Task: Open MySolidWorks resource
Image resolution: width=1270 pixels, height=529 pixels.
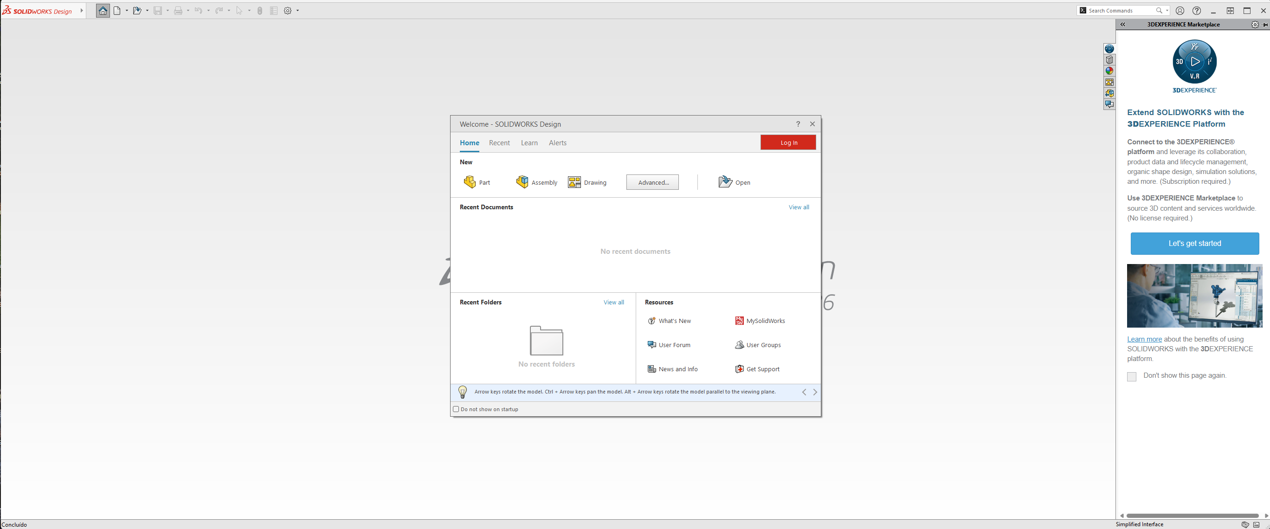Action: coord(760,321)
